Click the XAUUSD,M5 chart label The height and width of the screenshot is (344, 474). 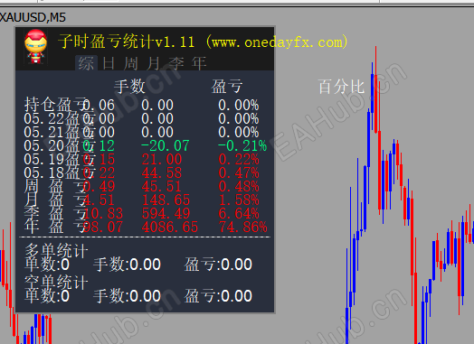tap(33, 17)
